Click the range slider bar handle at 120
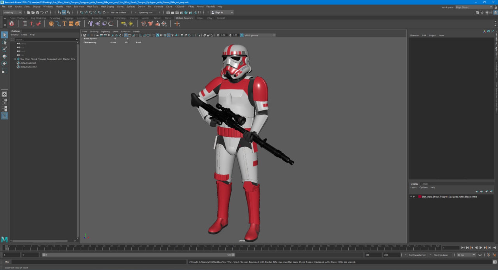 tap(233, 255)
